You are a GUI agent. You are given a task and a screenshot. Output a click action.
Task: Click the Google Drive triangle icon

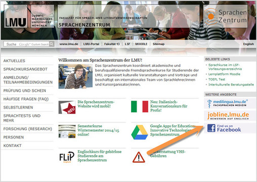(x=140, y=132)
